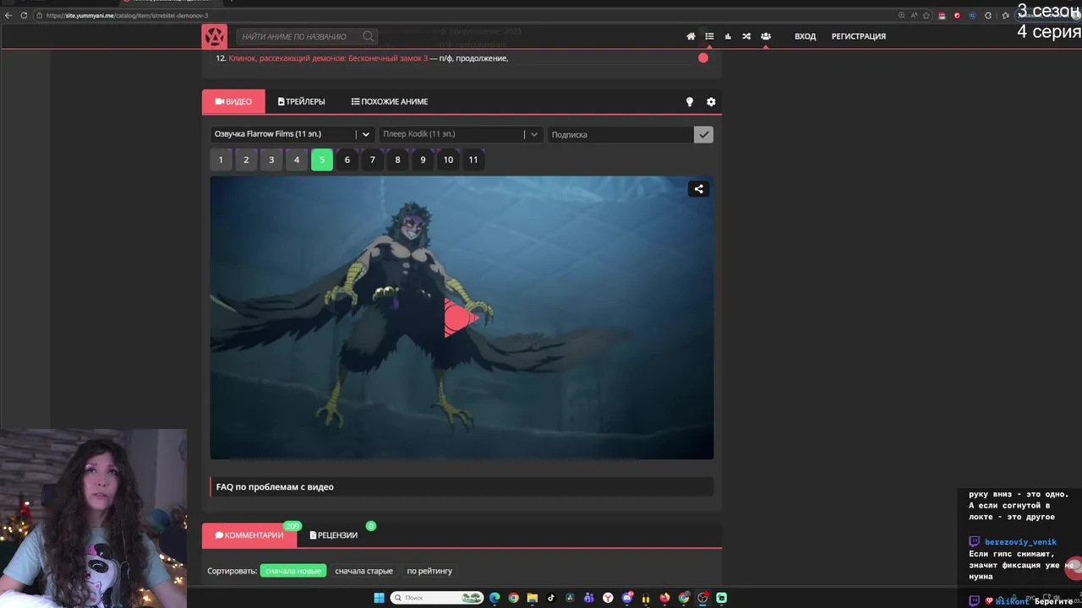Viewport: 1082px width, 608px height.
Task: Switch to the Видео tab
Action: click(x=233, y=101)
